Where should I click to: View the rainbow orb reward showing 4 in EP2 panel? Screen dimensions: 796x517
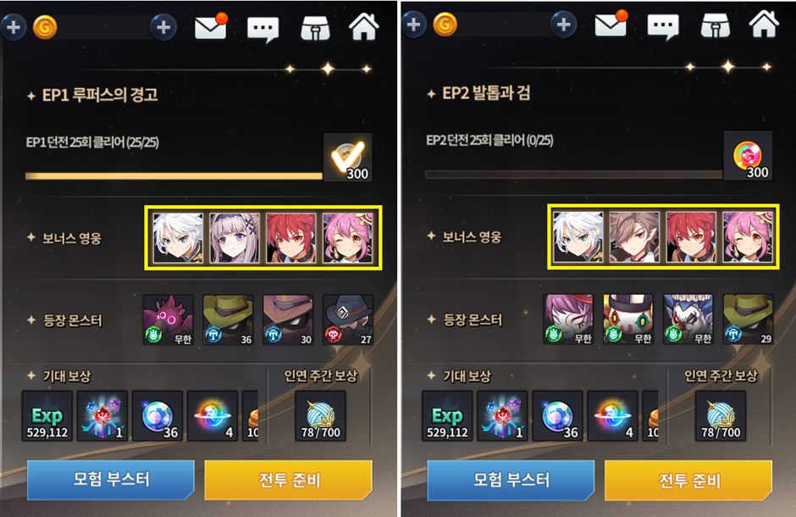612,416
